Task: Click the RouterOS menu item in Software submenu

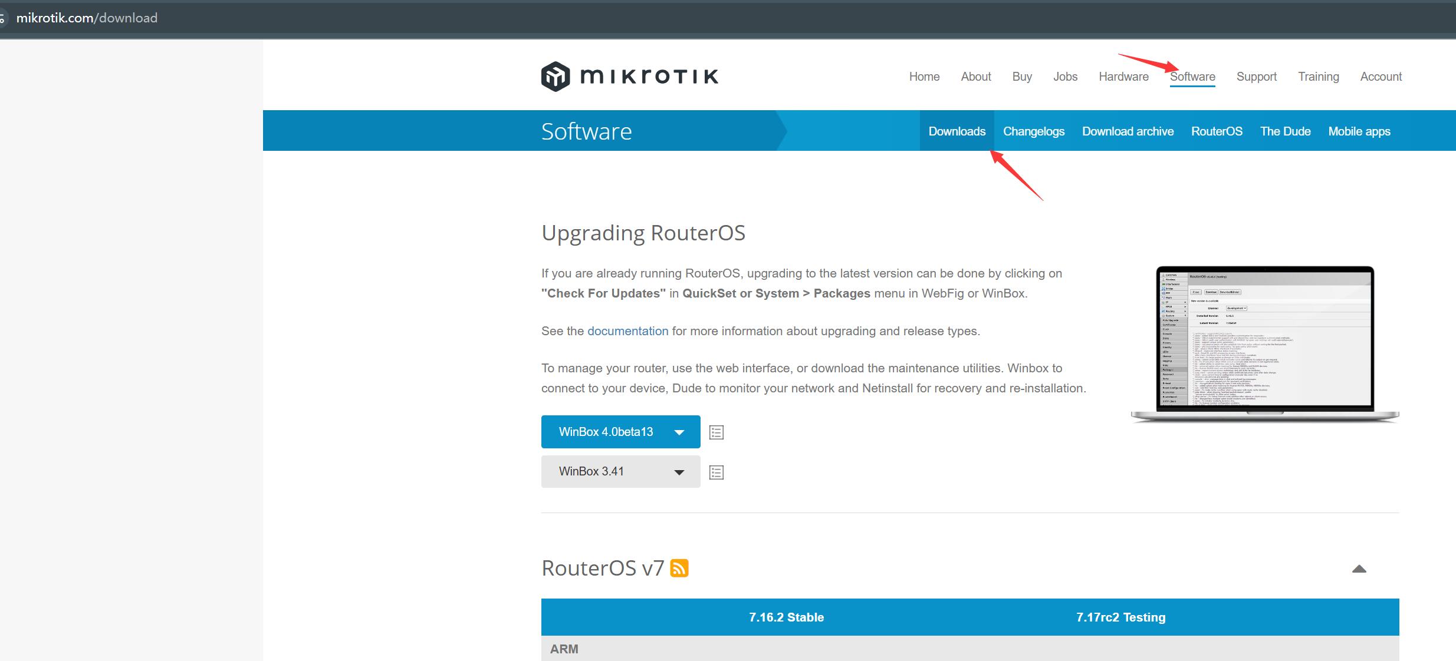Action: click(1217, 131)
